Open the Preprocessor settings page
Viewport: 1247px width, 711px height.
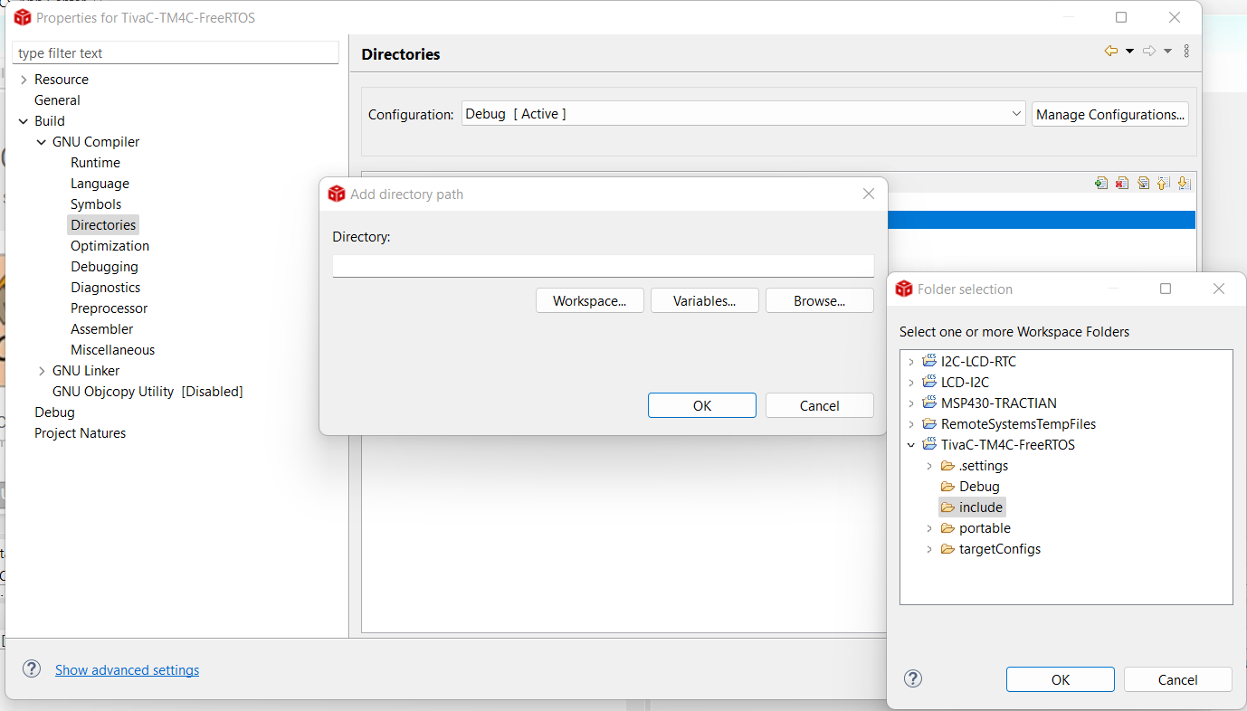coord(109,308)
